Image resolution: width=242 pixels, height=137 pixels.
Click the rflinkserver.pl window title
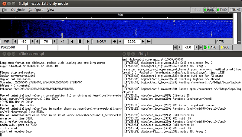click(31, 54)
